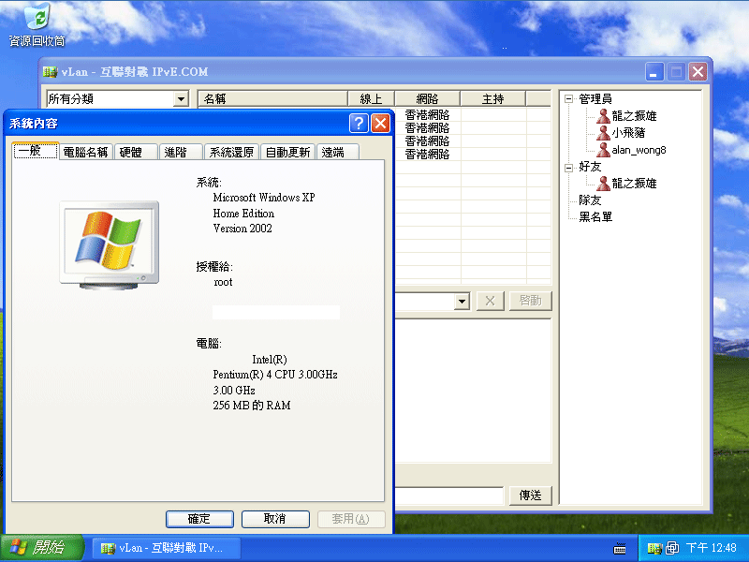Select the 隊友 tree item

590,200
